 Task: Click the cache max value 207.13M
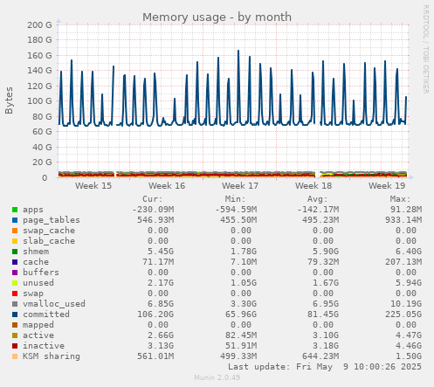[403, 262]
